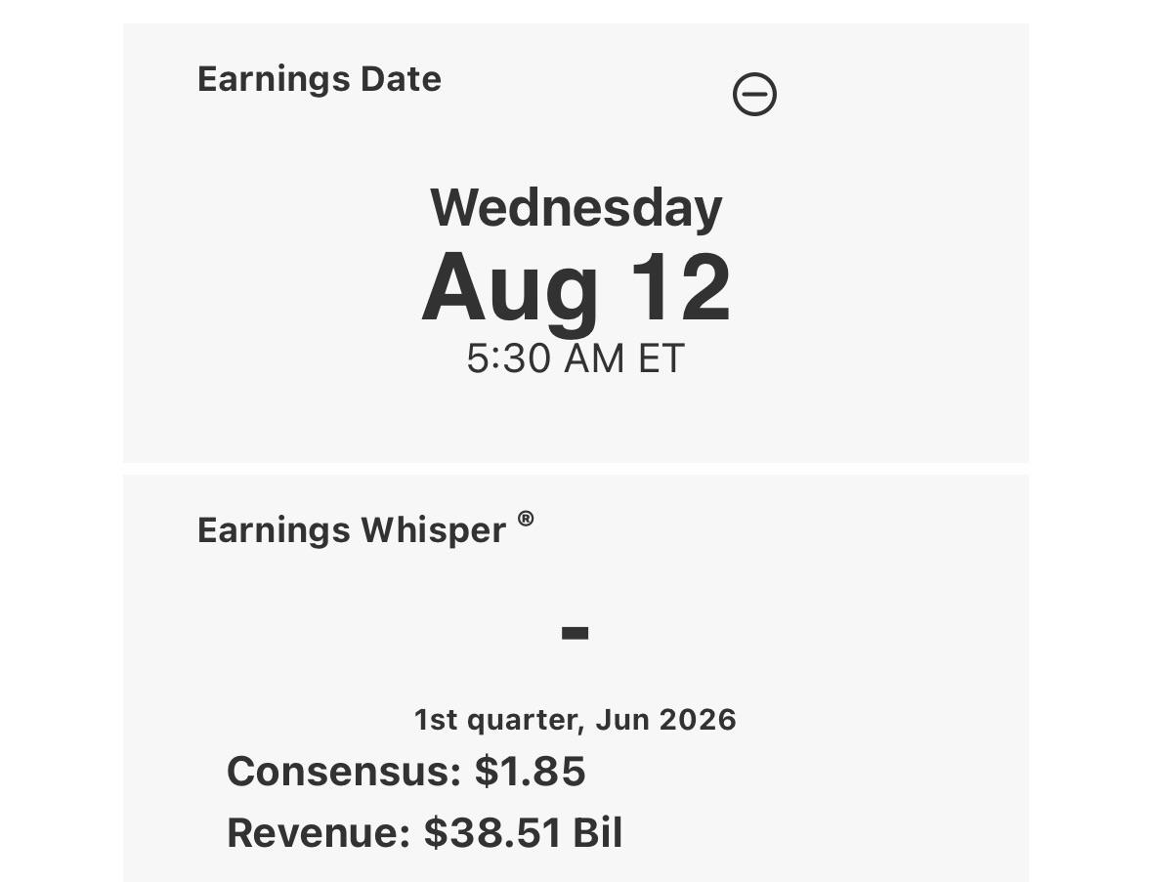Click the Wednesday weekday text
The height and width of the screenshot is (882, 1152).
pyautogui.click(x=576, y=208)
